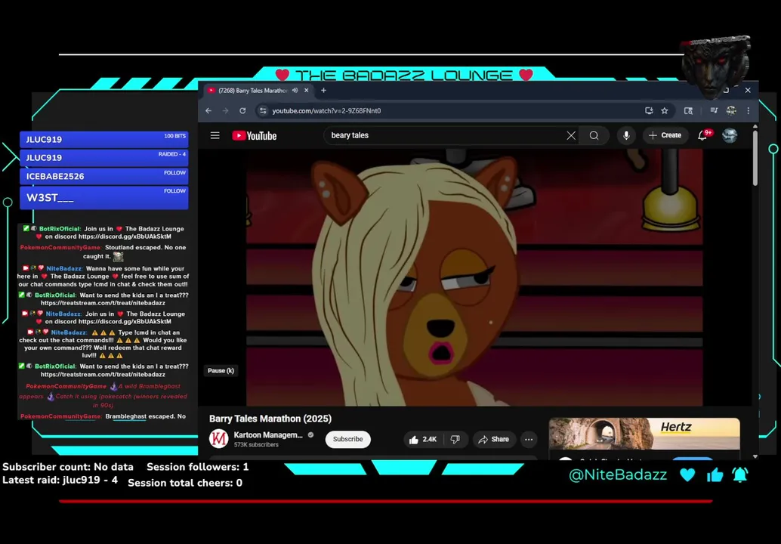This screenshot has height=544, width=781.
Task: Click the YouTube page scrollbar
Action: [755, 157]
